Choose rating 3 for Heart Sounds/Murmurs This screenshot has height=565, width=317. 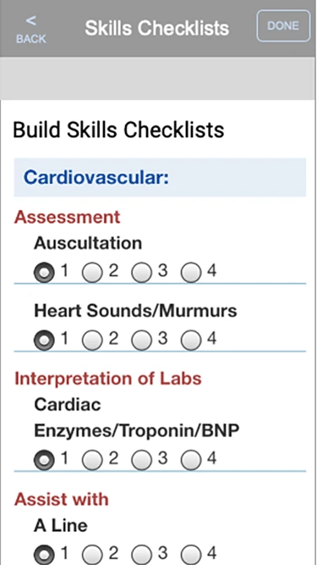[x=142, y=341]
